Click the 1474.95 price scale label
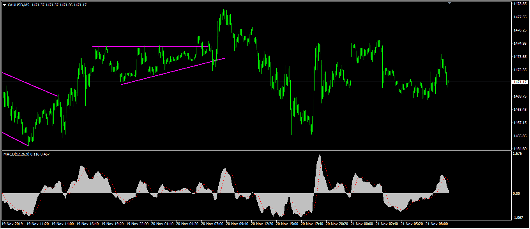 click(x=520, y=44)
